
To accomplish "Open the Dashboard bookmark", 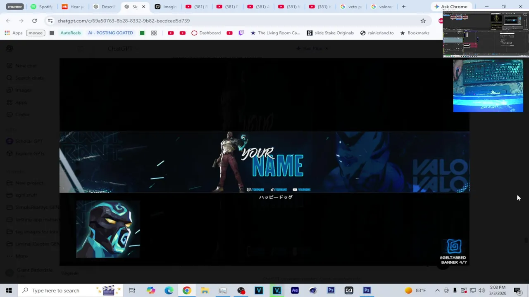I will tap(206, 33).
